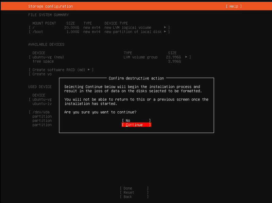Select the / mount point row
The image size is (272, 203).
click(99, 27)
